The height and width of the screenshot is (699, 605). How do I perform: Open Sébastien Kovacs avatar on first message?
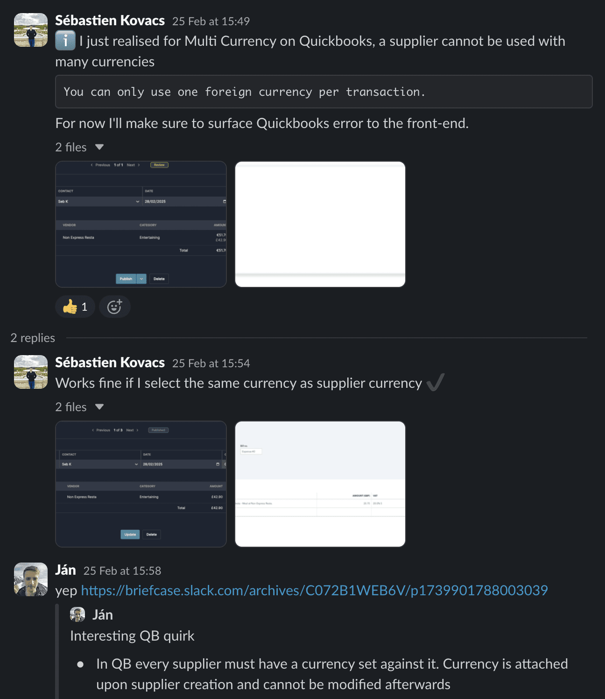coord(31,30)
